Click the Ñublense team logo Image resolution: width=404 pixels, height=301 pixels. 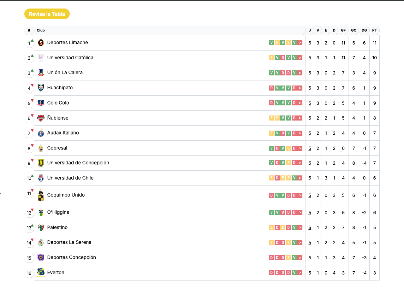click(41, 118)
